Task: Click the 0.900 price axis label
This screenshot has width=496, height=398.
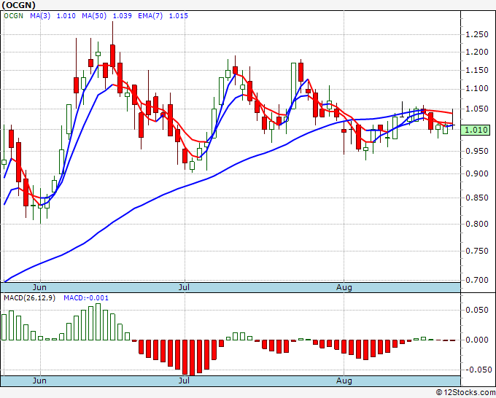Action: (477, 173)
